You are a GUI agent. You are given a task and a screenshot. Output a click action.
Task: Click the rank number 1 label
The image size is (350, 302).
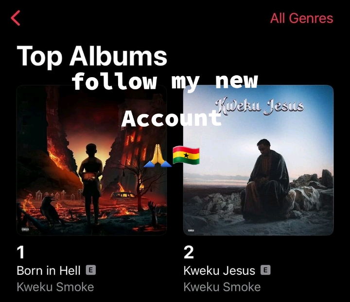20,252
